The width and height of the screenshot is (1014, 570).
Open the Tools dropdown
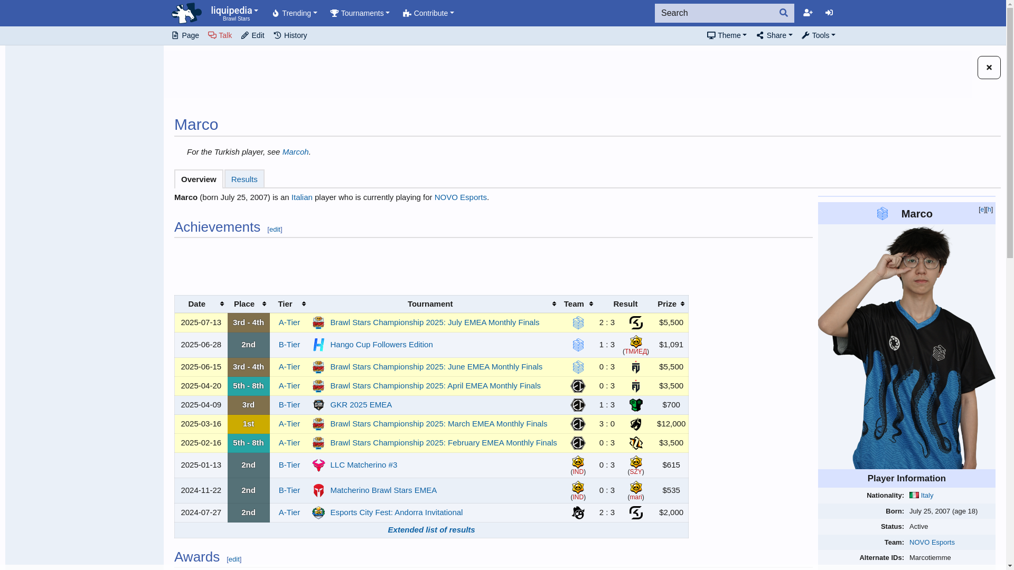point(819,35)
